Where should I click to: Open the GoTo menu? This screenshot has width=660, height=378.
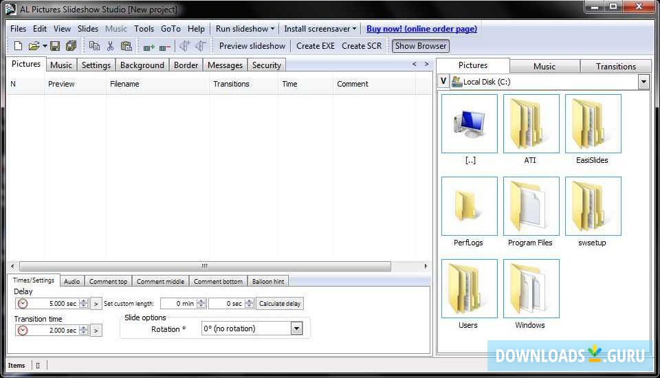[x=171, y=29]
